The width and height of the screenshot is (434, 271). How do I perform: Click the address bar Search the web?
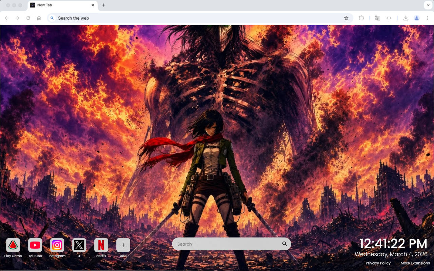(200, 18)
